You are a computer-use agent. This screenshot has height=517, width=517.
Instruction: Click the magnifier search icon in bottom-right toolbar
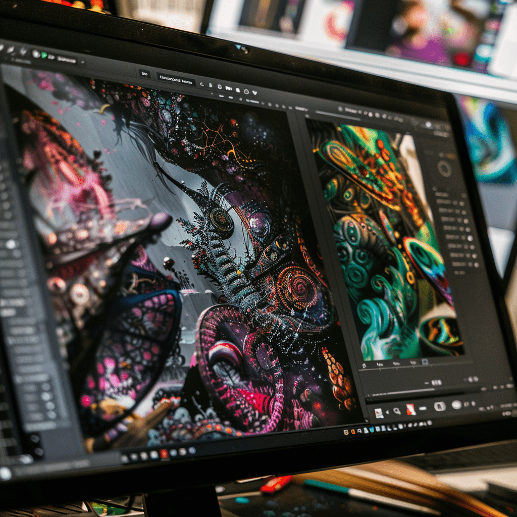point(397,411)
